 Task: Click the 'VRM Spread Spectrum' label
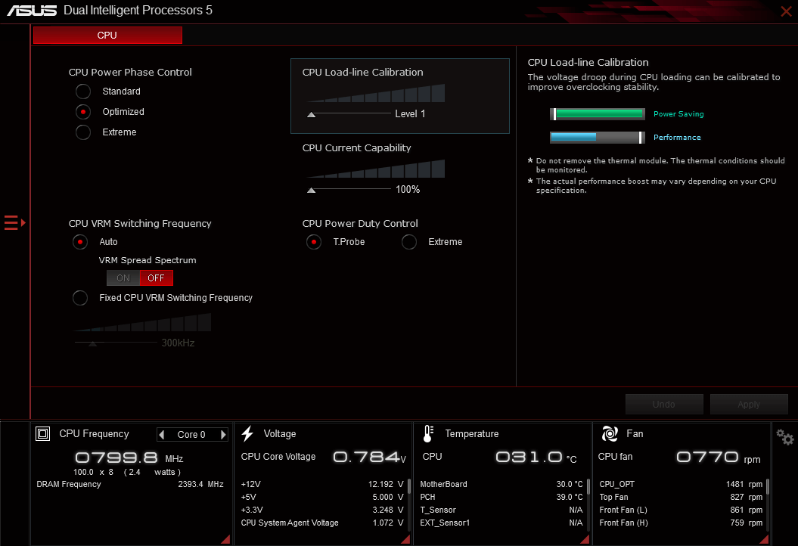147,260
